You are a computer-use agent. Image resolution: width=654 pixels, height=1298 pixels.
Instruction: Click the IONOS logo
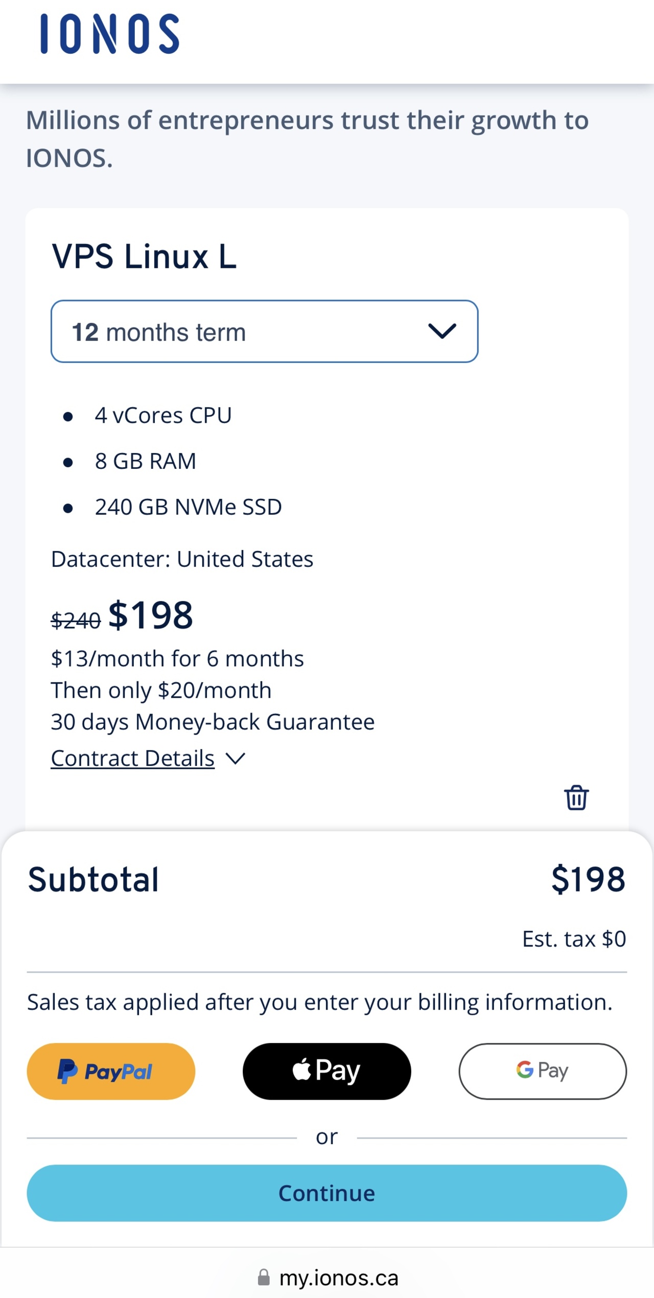(x=110, y=34)
